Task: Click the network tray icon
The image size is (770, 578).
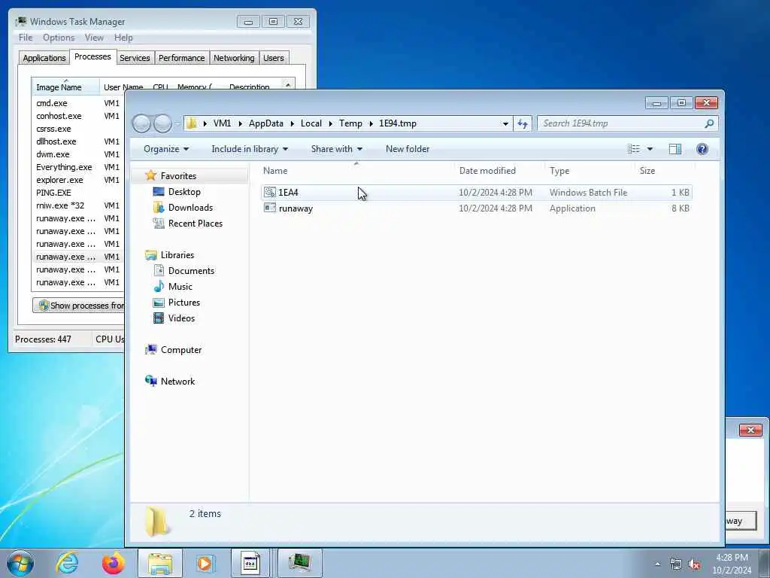Action: coord(676,564)
